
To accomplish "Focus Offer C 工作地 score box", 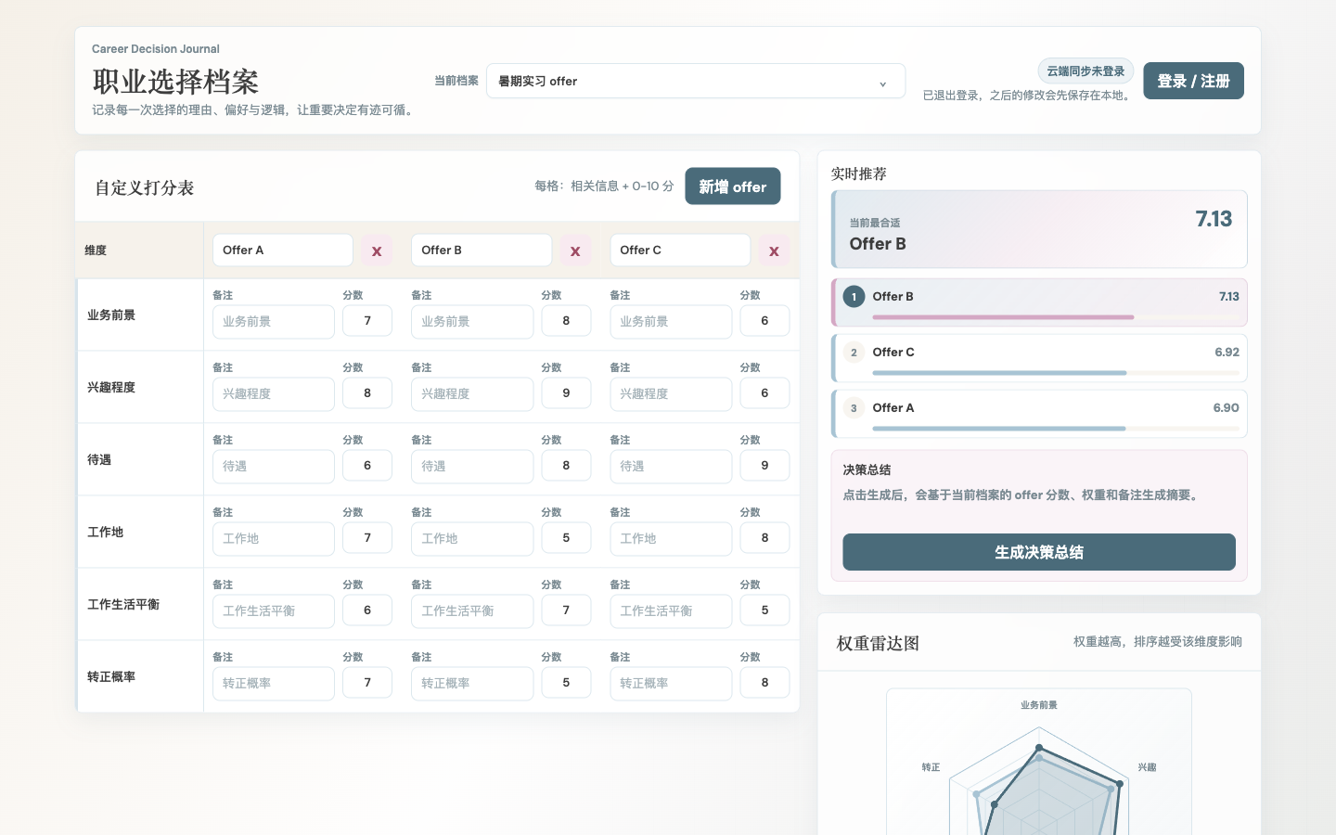I will 764,538.
